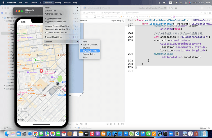Click Bluetooth status icon in menu bar

[159, 3]
